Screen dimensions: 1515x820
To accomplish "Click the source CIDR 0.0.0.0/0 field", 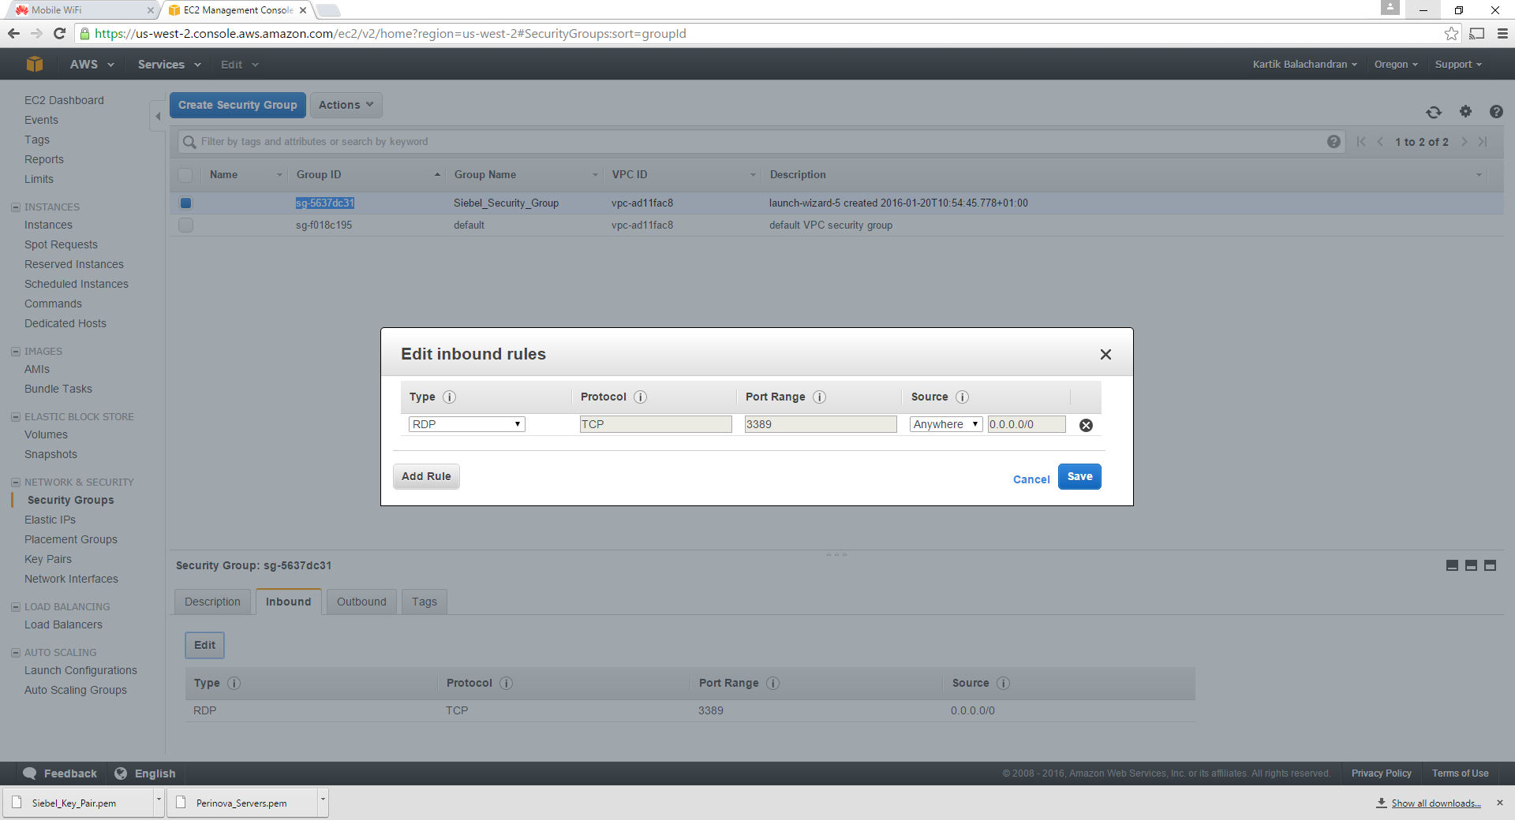I will 1027,424.
